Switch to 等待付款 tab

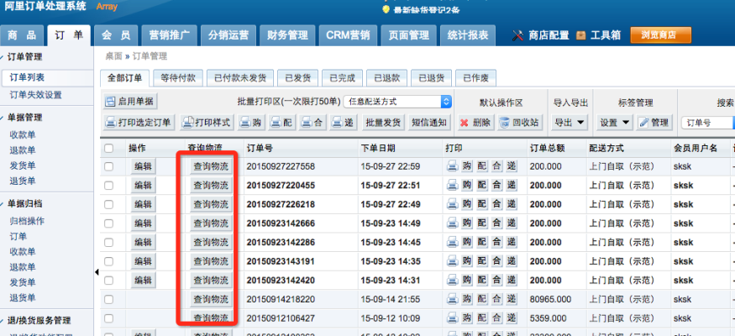pos(177,77)
